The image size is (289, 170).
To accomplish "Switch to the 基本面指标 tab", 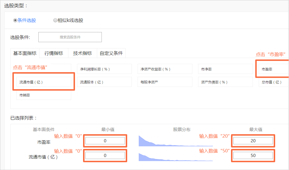I will click(25, 53).
